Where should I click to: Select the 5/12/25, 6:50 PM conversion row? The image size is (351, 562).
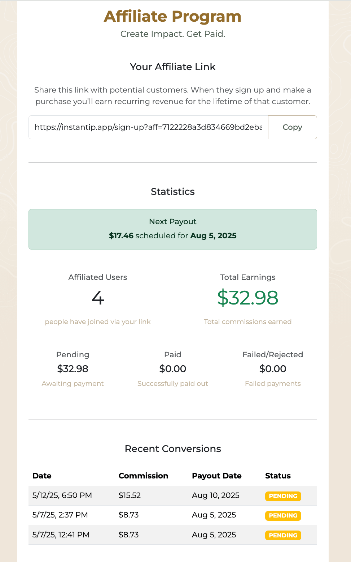[x=173, y=495]
